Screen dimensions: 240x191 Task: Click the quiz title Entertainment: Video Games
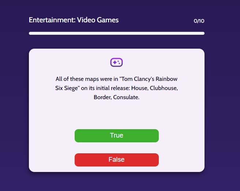[74, 20]
